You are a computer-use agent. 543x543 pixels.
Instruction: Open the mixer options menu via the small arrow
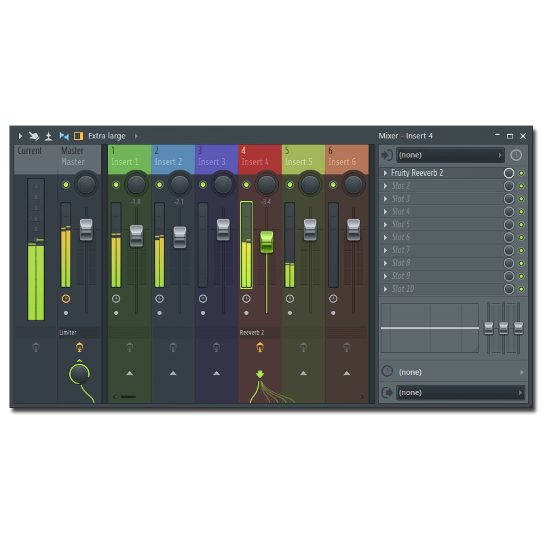point(20,136)
